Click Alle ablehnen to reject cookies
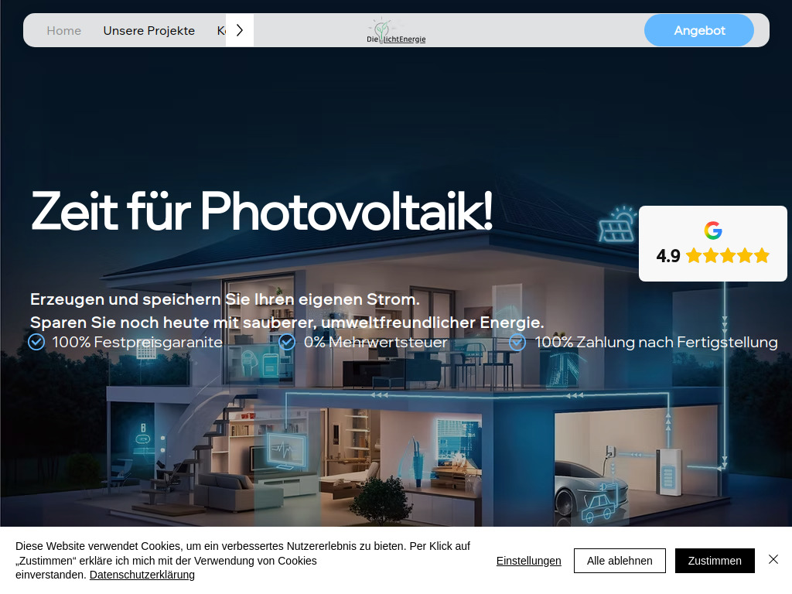This screenshot has width=792, height=594. (x=620, y=561)
